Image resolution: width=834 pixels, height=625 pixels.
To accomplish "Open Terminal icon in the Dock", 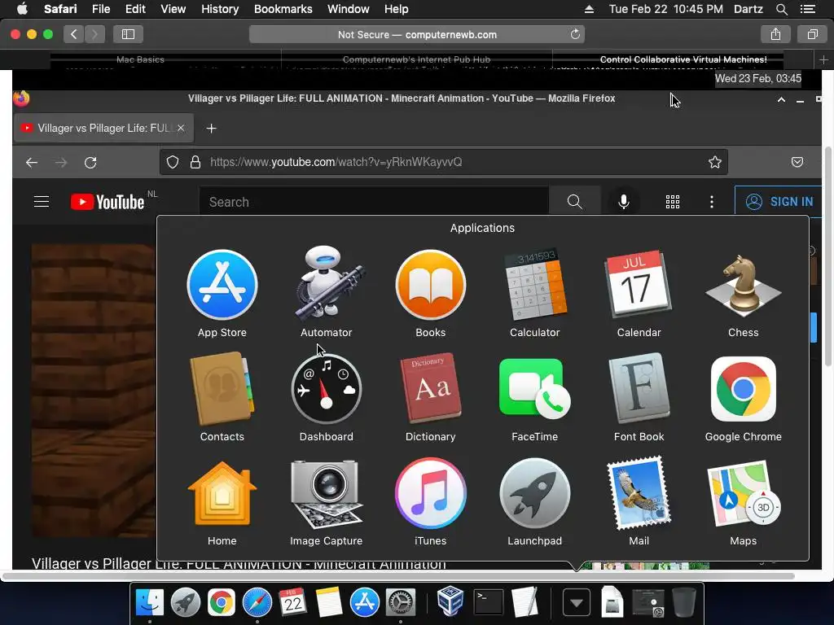I will point(489,602).
